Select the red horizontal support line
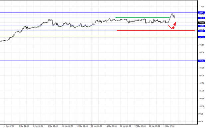206x128 pixels. tap(156, 31)
